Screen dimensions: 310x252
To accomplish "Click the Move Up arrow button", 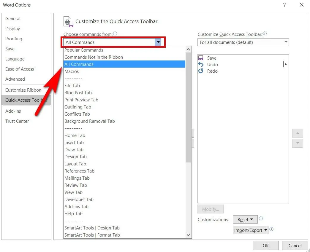I will click(x=298, y=133).
